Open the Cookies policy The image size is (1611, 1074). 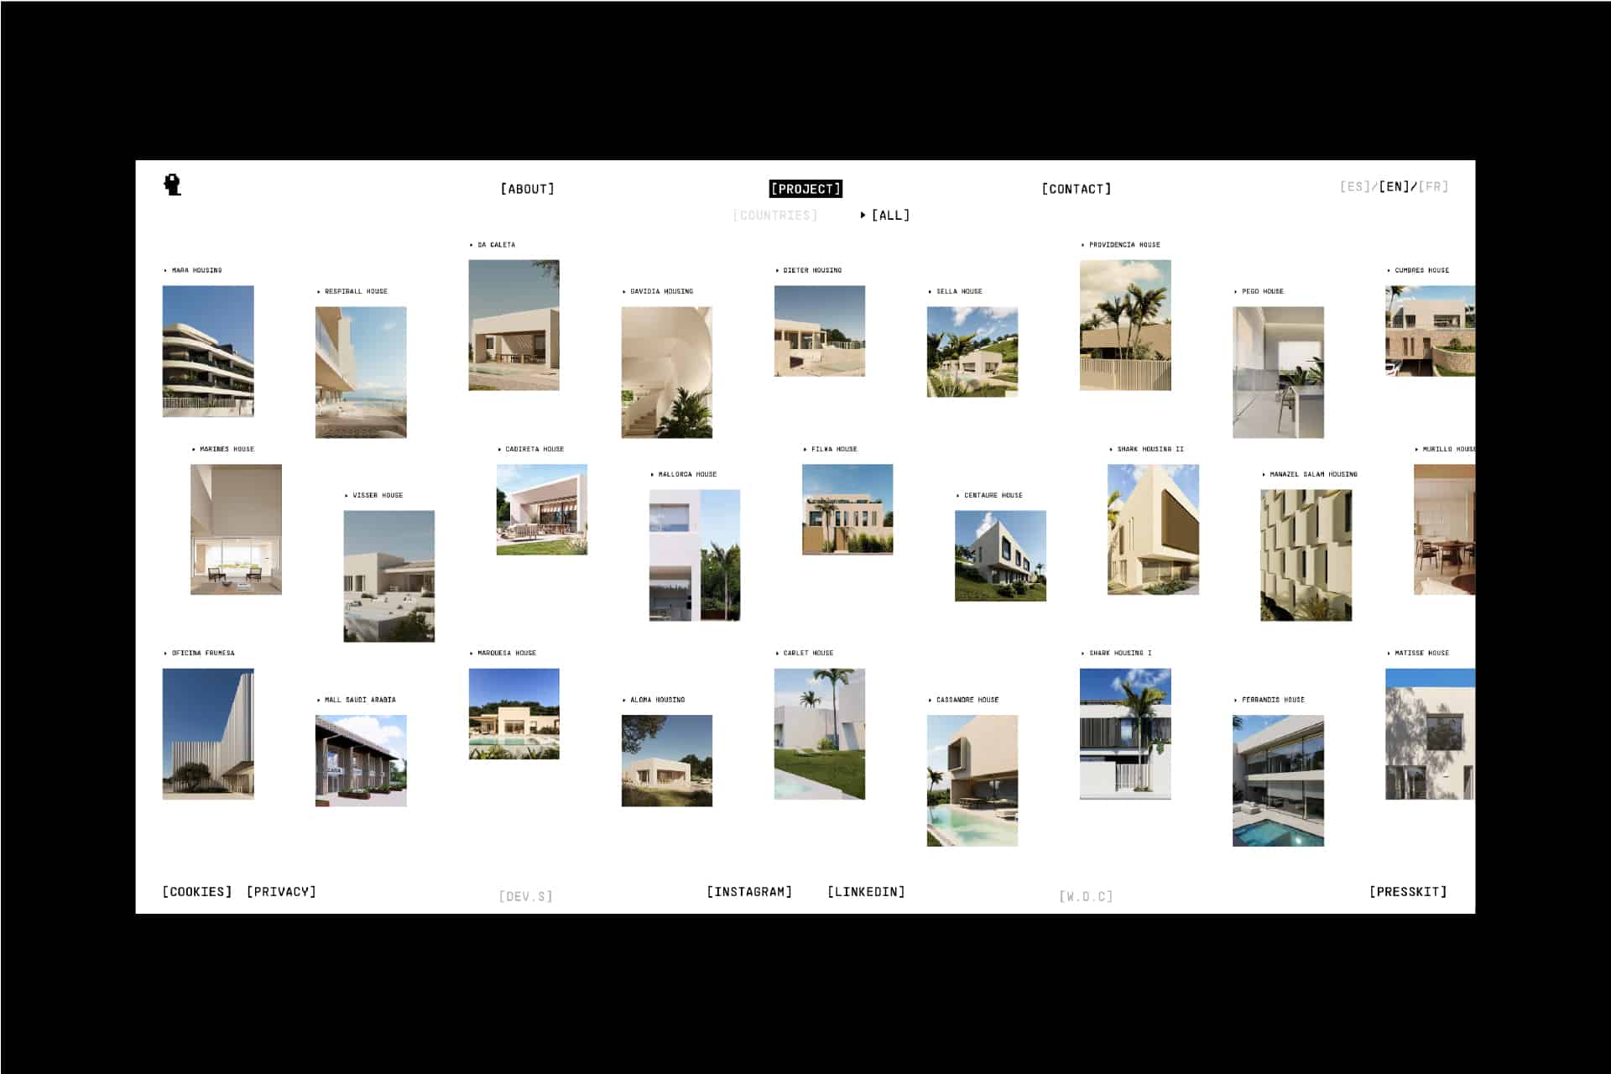tap(197, 892)
